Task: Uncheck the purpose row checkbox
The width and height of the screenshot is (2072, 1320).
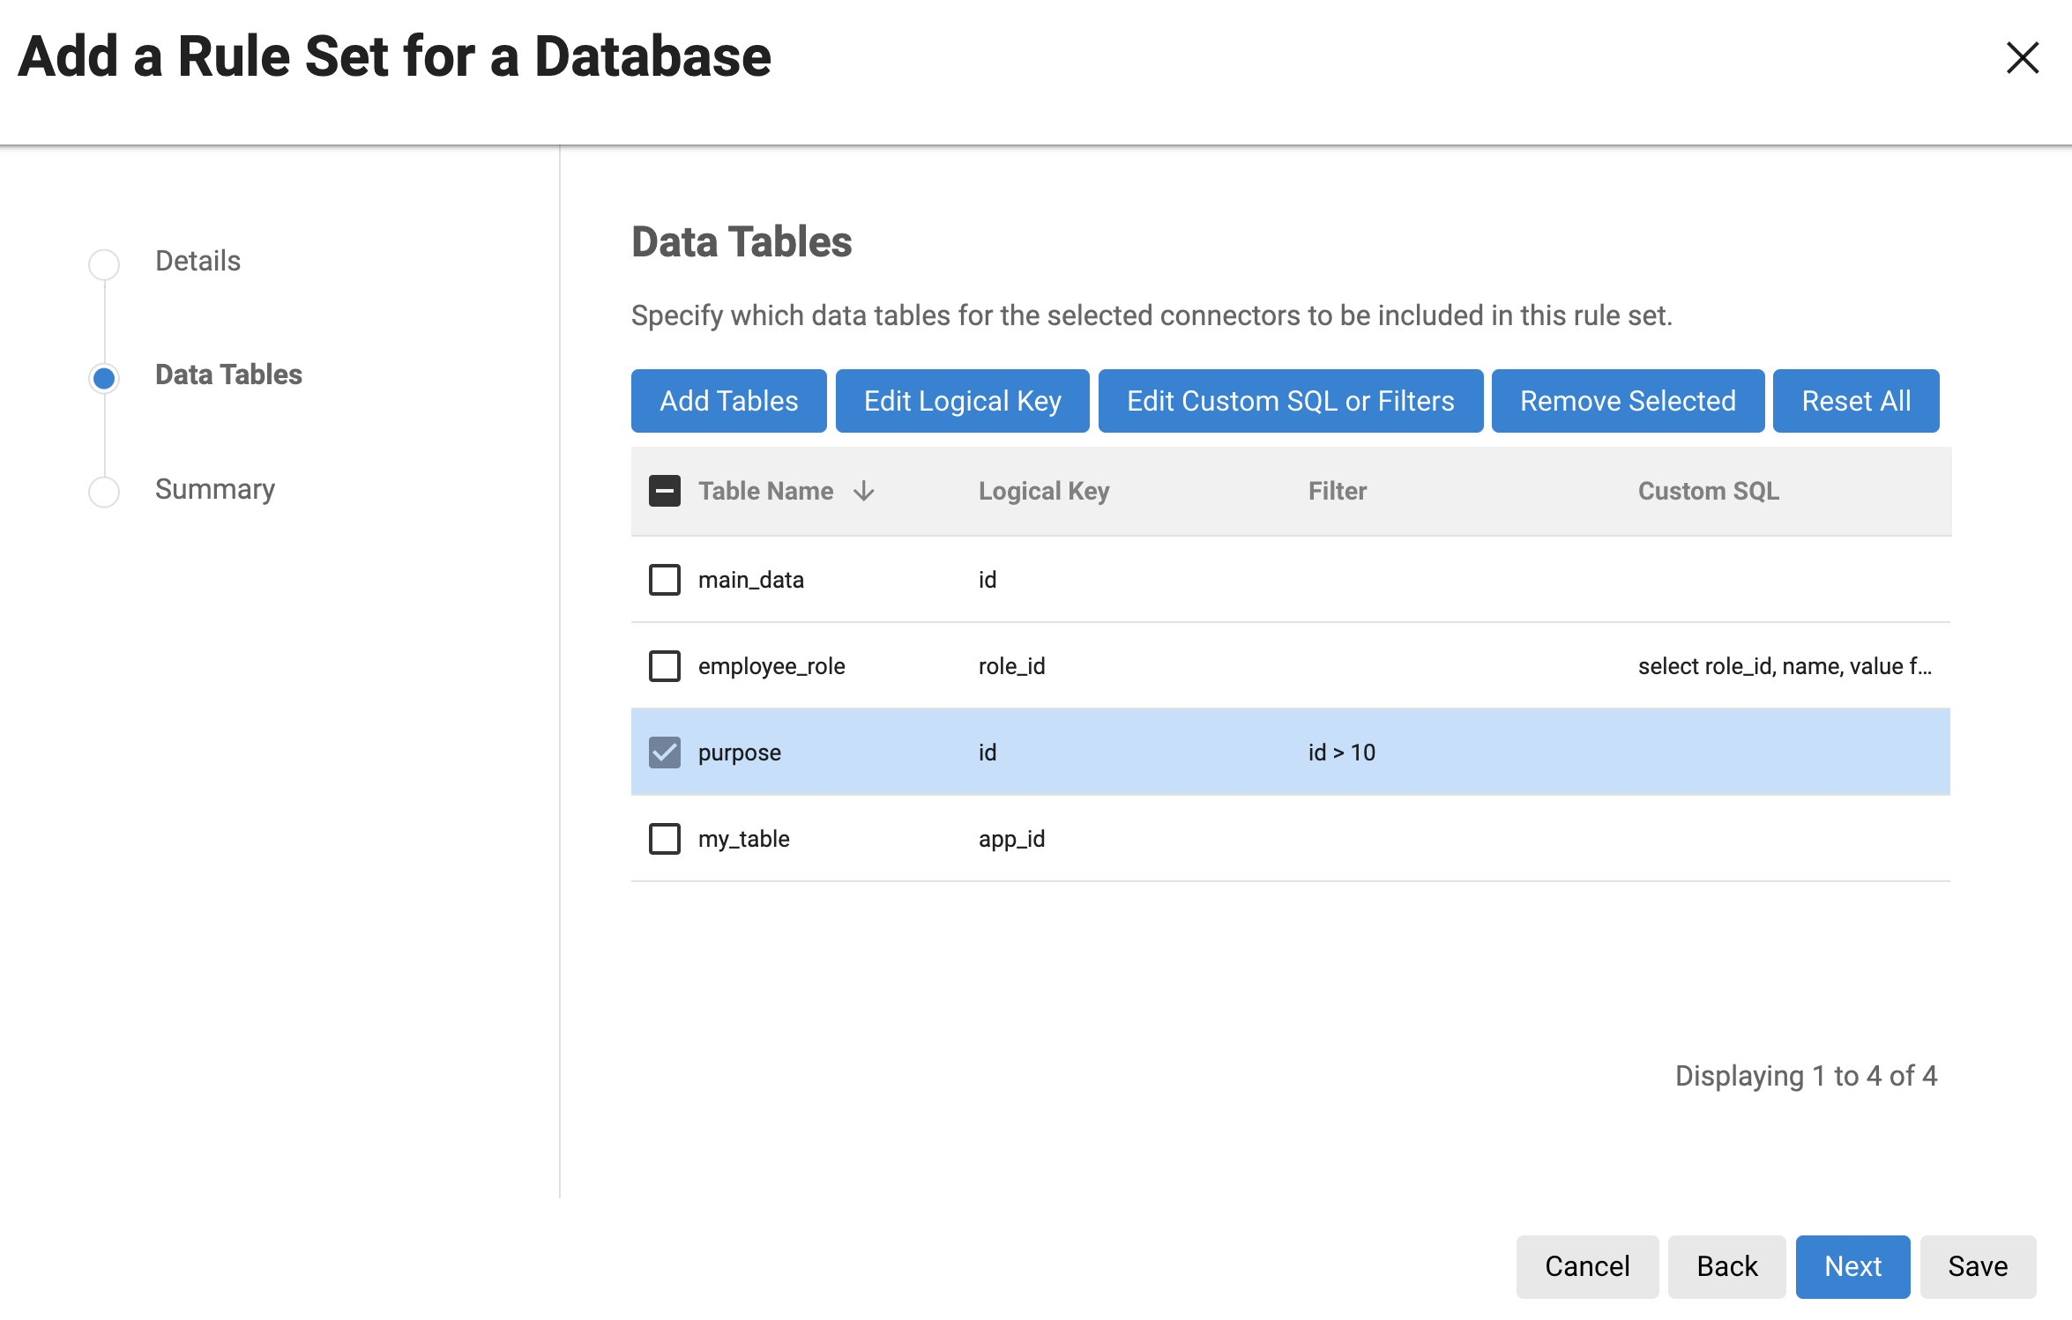Action: pos(664,753)
